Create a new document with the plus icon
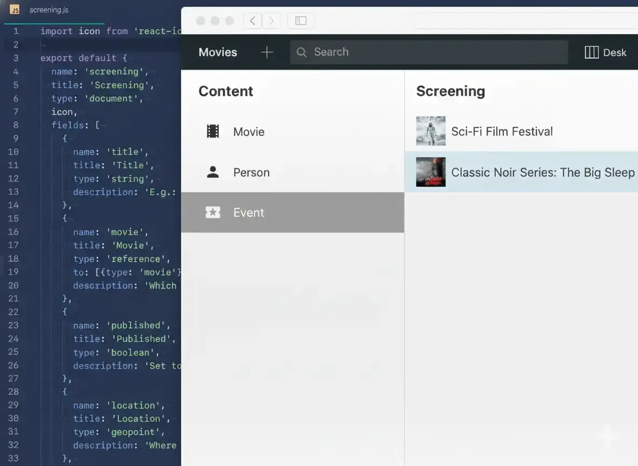Viewport: 638px width, 466px height. point(266,52)
